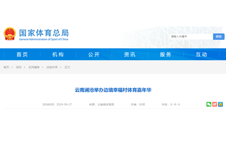Click the yellow star favorites icon
Image resolution: width=226 pixels, height=141 pixels.
[220, 104]
